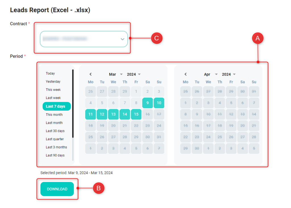Screen dimensions: 291x208
Task: Expand the Mar month dropdown
Action: pos(116,74)
